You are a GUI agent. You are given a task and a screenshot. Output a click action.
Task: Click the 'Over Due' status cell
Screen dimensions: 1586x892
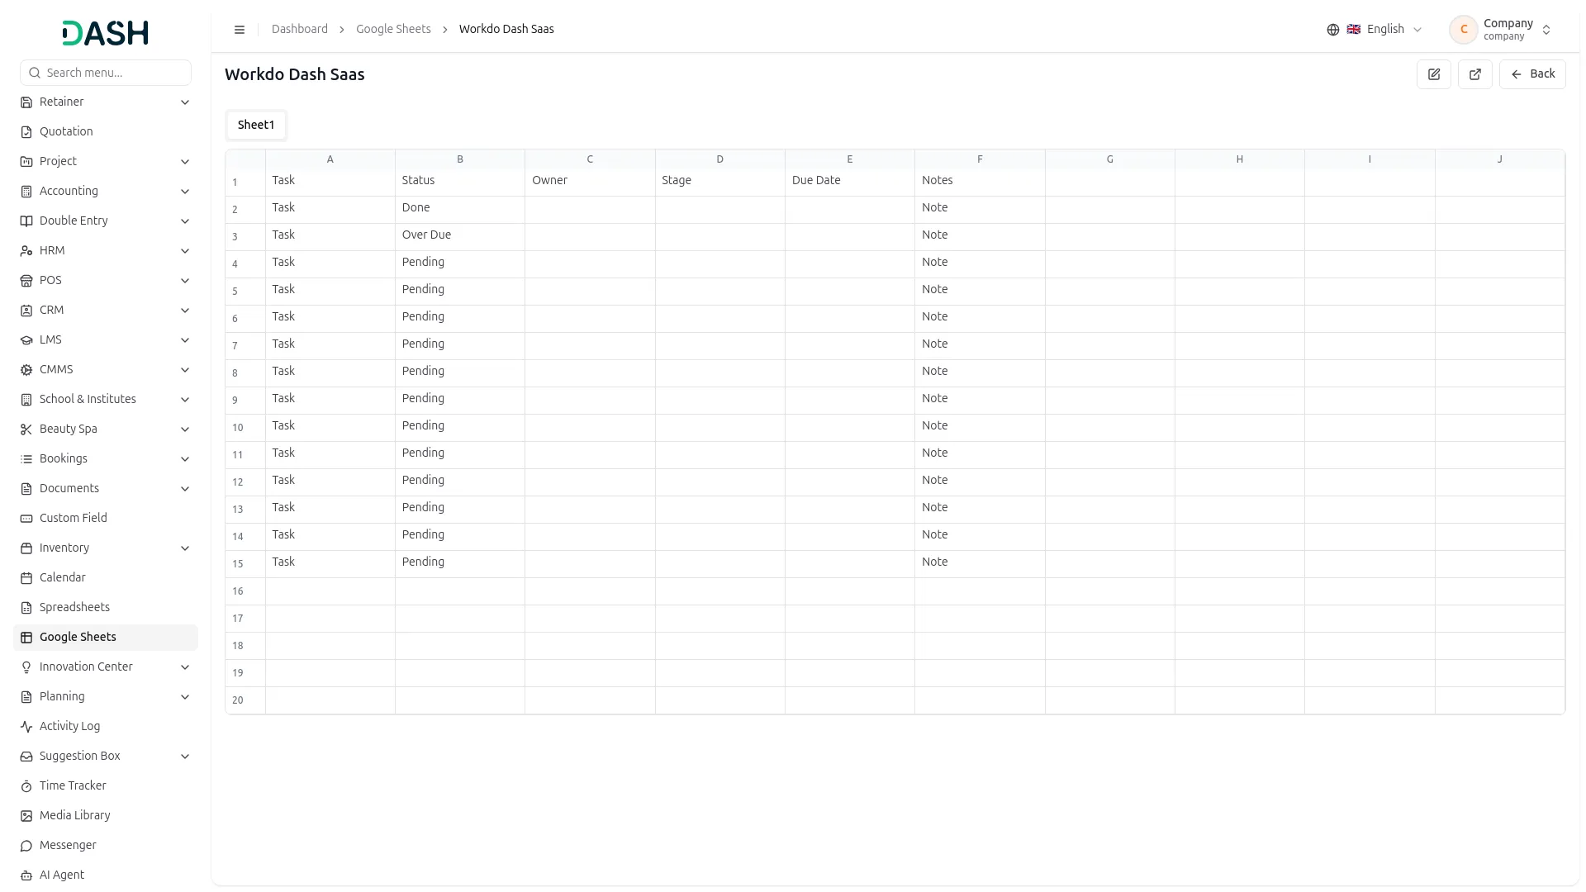point(460,235)
